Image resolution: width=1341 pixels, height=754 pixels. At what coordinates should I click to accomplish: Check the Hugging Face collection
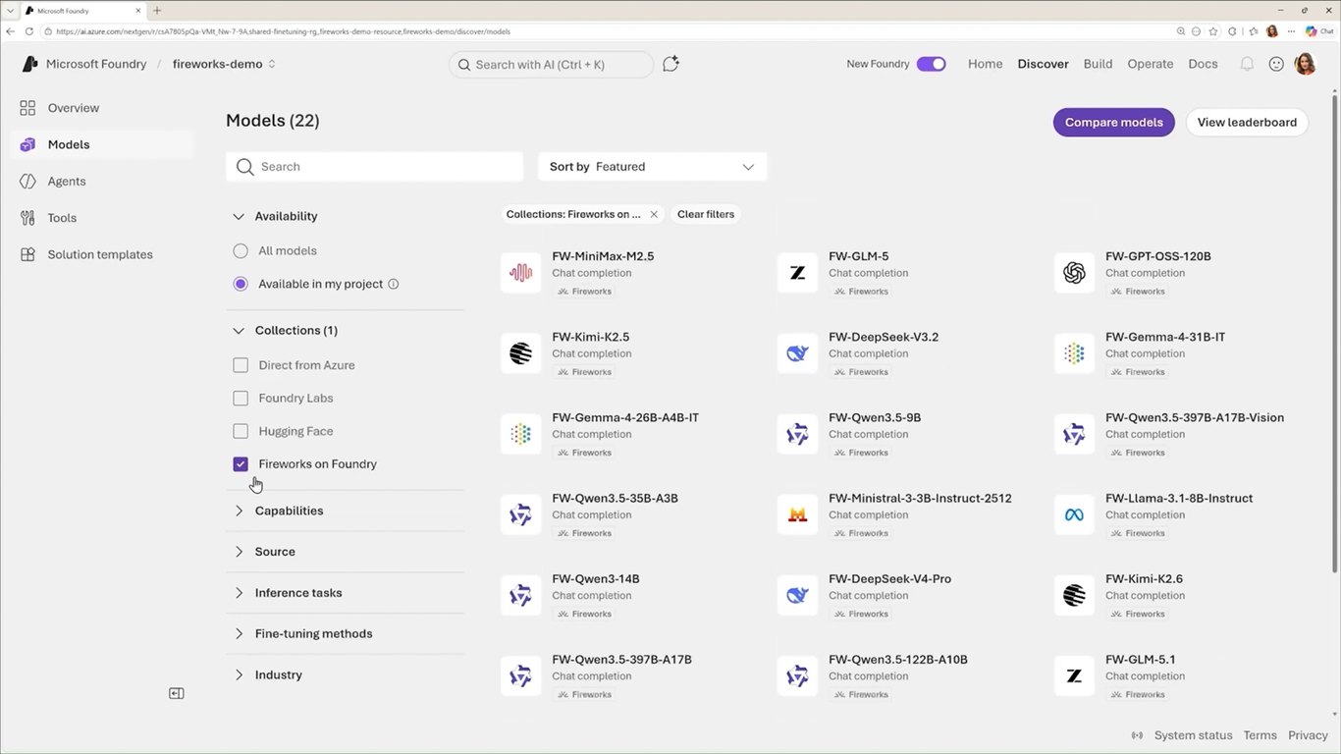click(241, 431)
